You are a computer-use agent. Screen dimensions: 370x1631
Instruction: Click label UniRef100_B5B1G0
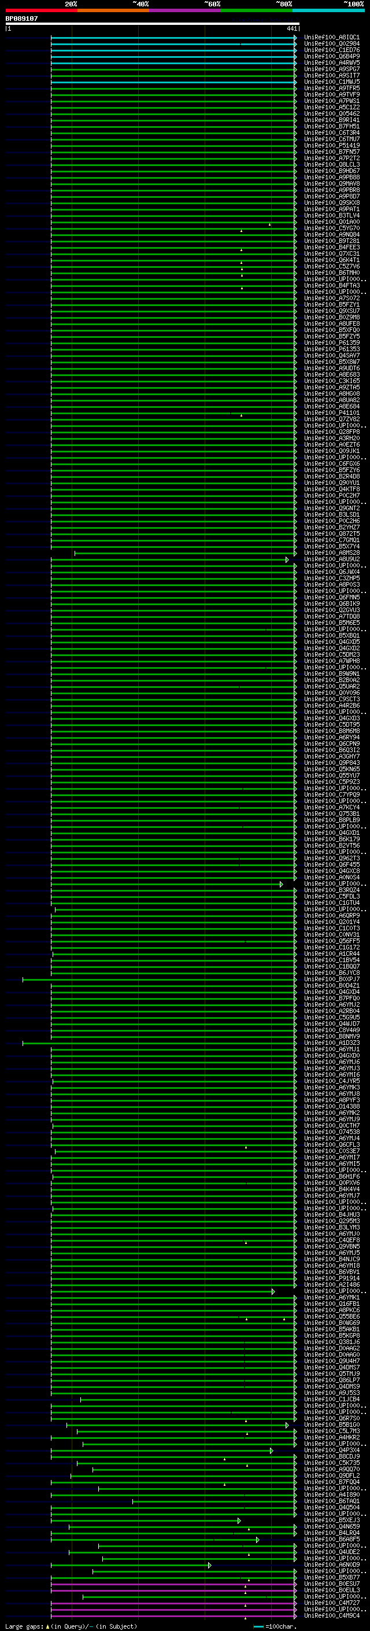[x=331, y=1424]
